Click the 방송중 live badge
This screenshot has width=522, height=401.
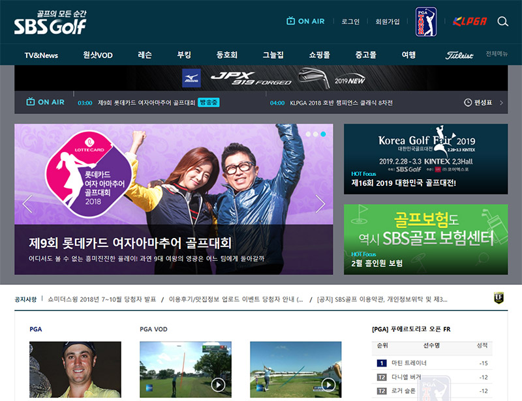[208, 102]
